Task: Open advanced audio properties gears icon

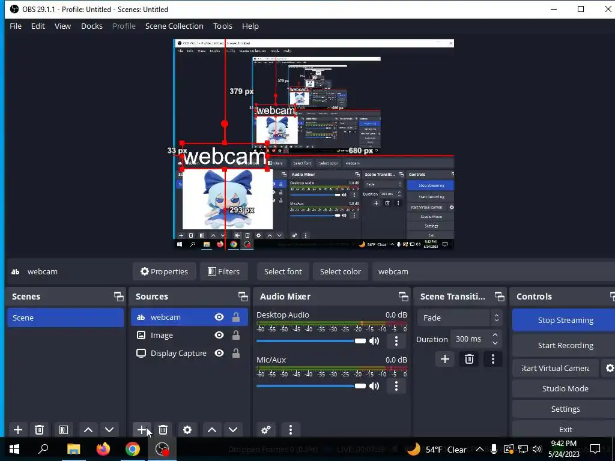Action: point(266,430)
